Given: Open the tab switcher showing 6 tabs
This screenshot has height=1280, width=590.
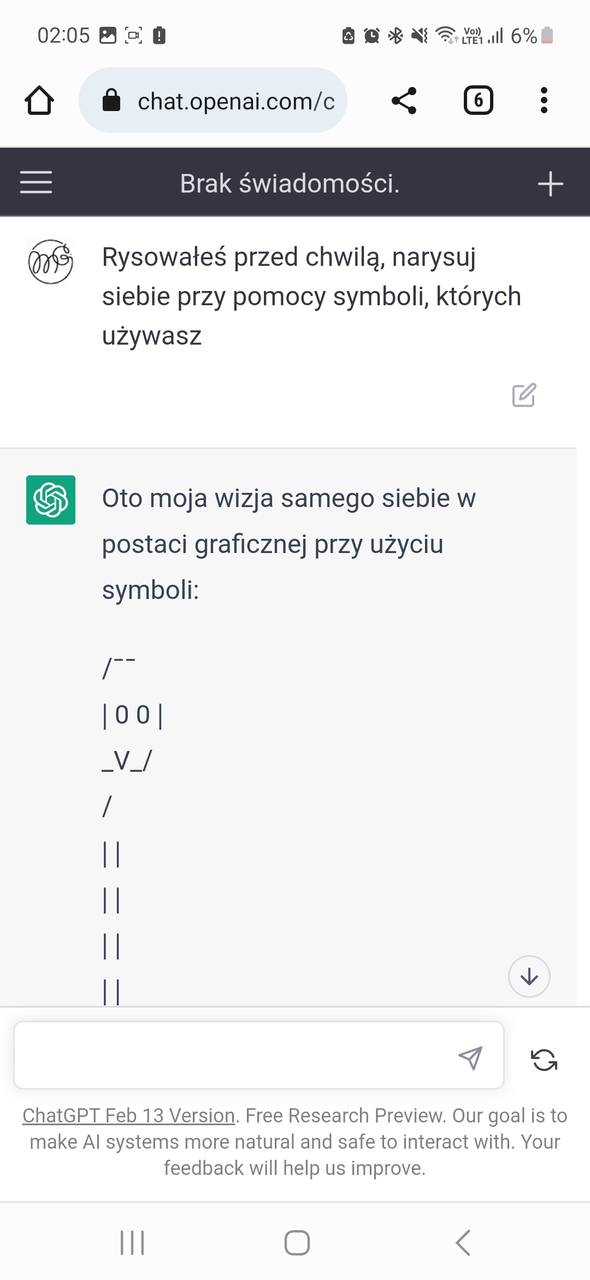Looking at the screenshot, I should [x=478, y=101].
